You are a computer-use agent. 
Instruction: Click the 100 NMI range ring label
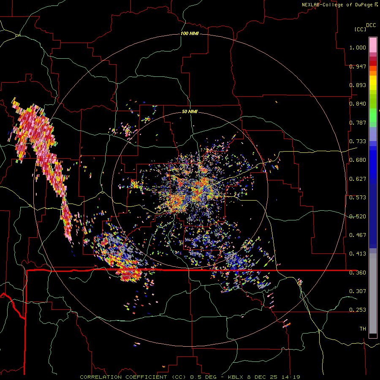[x=190, y=33]
